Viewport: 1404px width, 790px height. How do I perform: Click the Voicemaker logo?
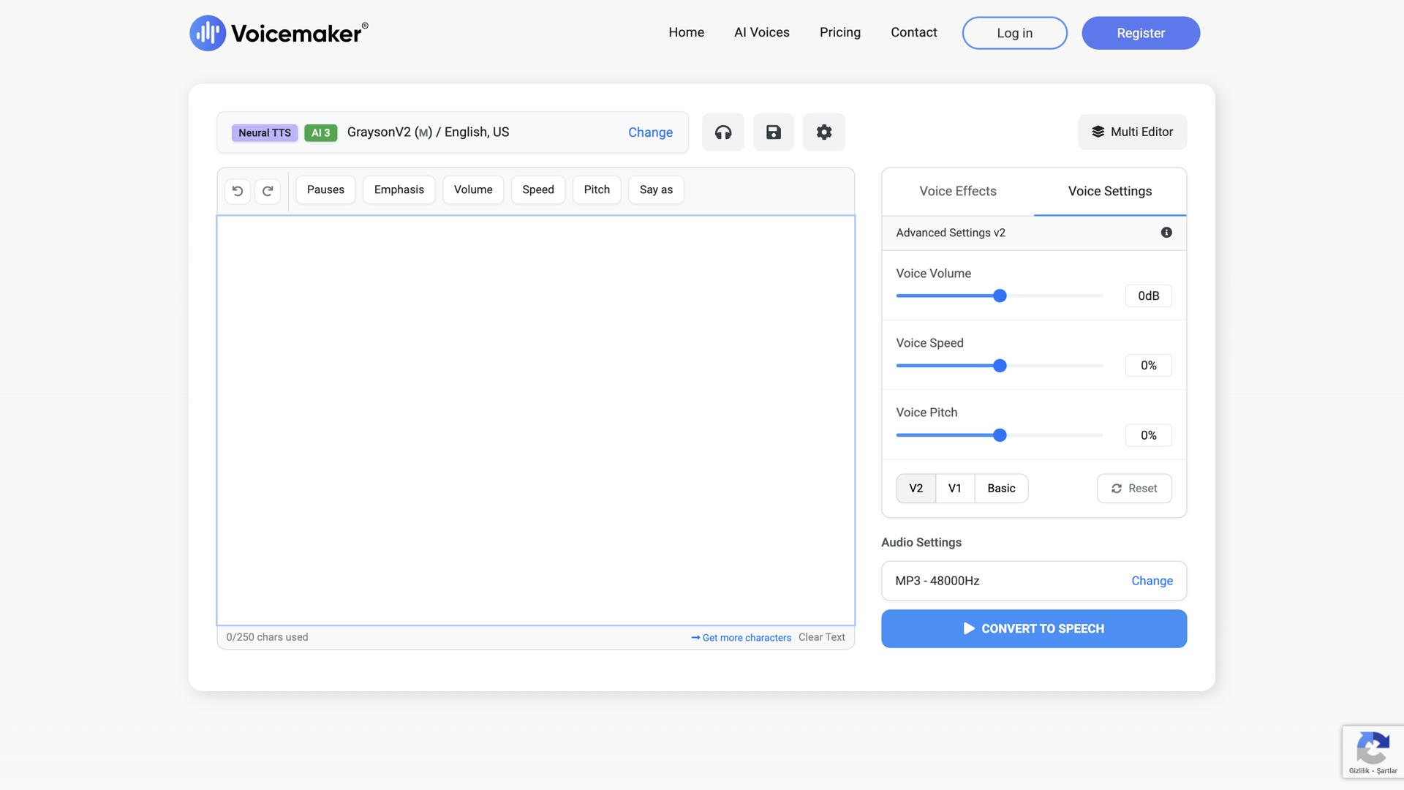click(279, 33)
